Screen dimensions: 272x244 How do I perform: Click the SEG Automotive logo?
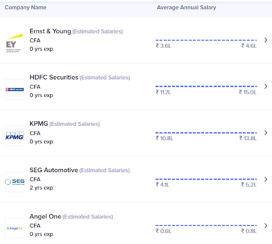pyautogui.click(x=15, y=182)
